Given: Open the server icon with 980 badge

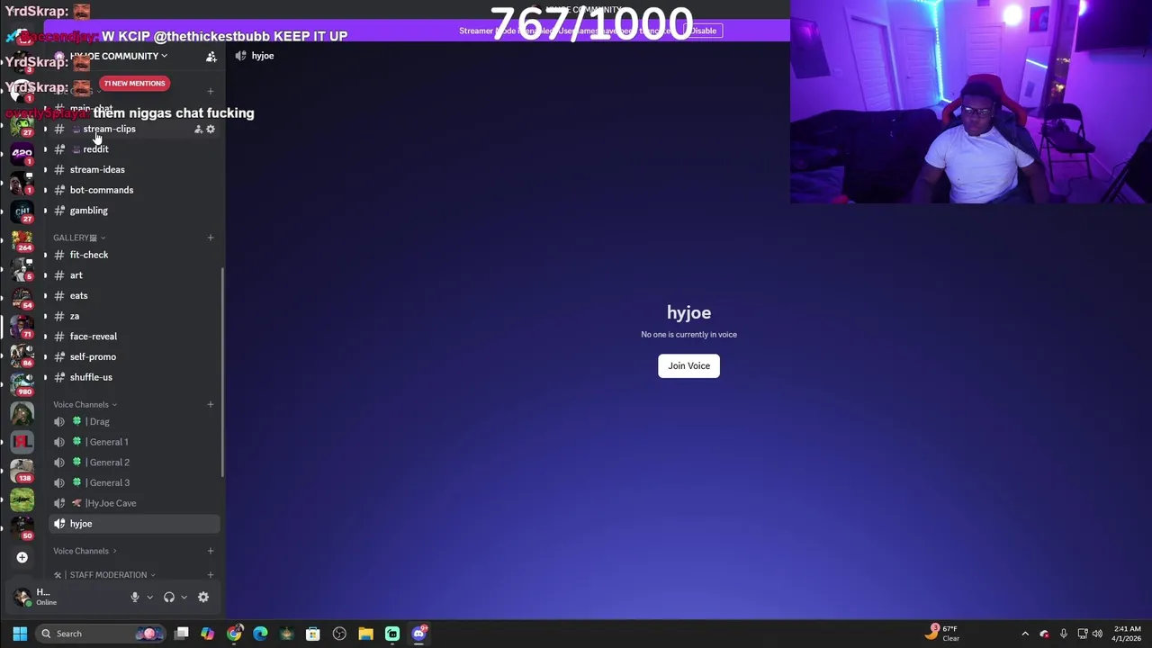Looking at the screenshot, I should [x=22, y=383].
